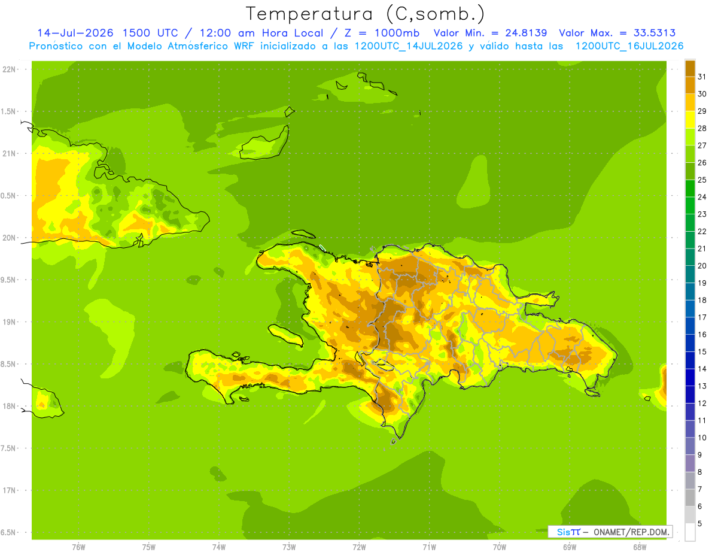Click the '12:00 am Hora Local' text
Viewport: 718px width, 555px height.
[260, 33]
